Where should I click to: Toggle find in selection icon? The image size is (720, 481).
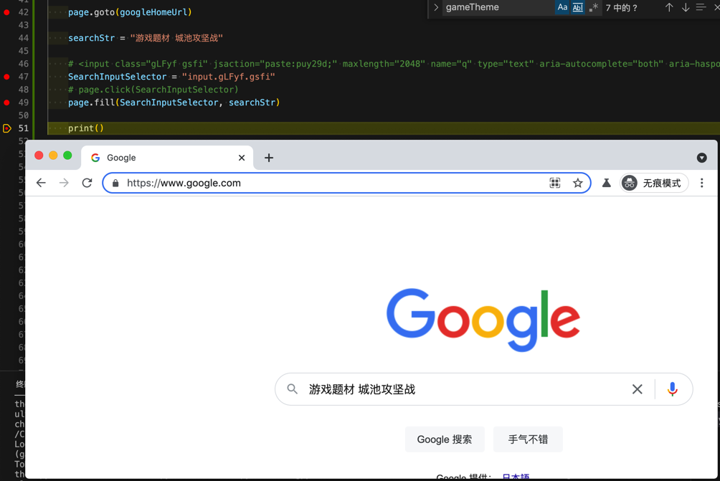(701, 7)
